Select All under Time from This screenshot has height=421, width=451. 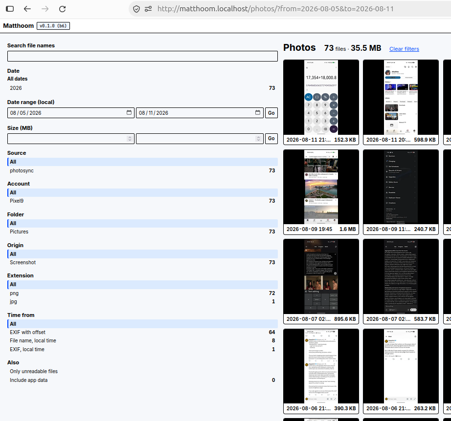coord(142,324)
